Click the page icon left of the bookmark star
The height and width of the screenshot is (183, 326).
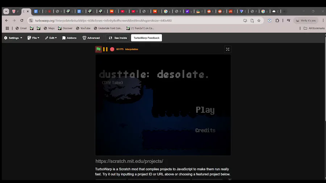click(252, 21)
